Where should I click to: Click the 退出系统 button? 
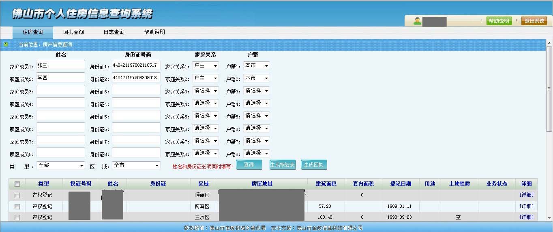534,21
